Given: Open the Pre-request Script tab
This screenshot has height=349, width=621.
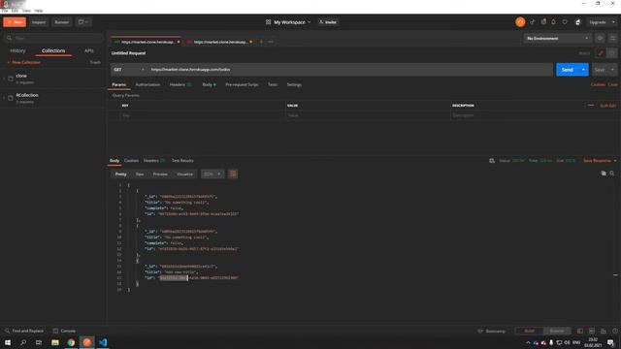Looking at the screenshot, I should tap(242, 84).
